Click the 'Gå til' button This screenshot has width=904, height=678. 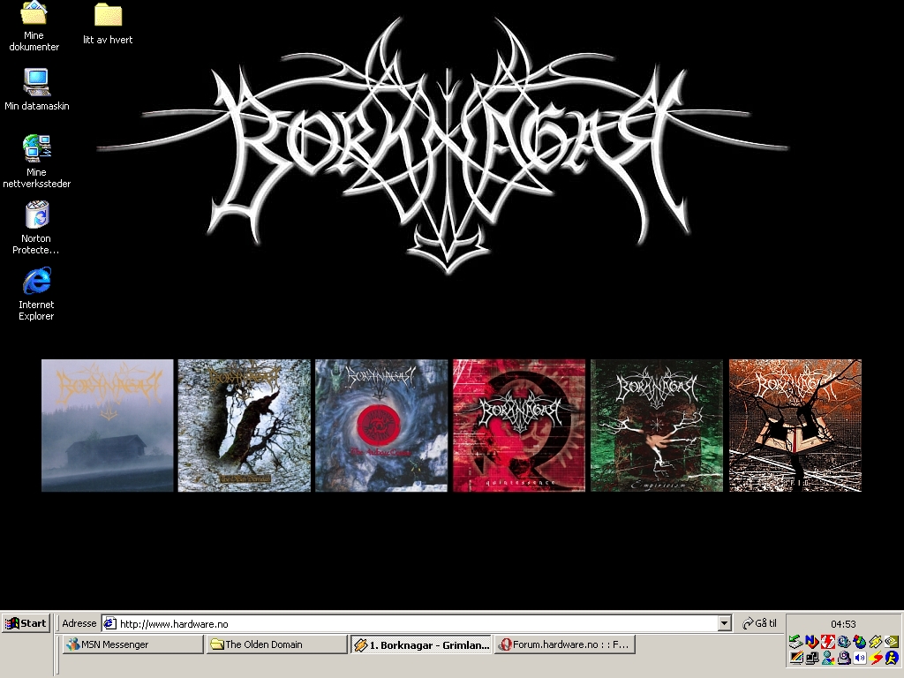pyautogui.click(x=760, y=623)
